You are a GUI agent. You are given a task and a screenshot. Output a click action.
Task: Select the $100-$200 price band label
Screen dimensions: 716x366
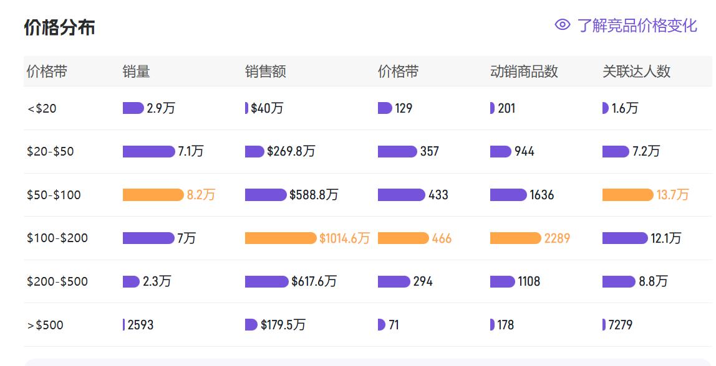(57, 238)
